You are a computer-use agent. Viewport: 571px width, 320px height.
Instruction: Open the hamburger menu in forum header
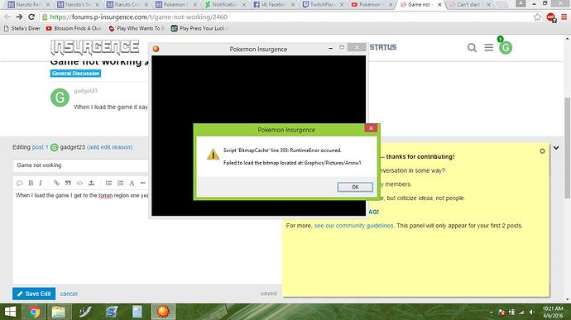coord(489,47)
